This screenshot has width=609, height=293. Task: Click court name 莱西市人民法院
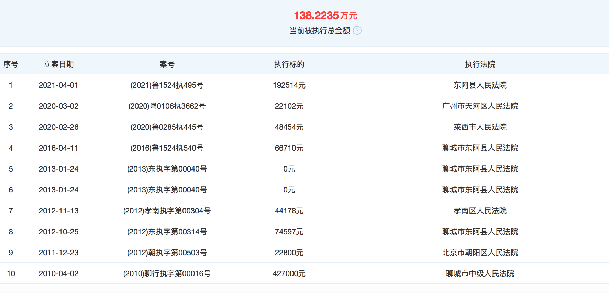click(x=480, y=127)
